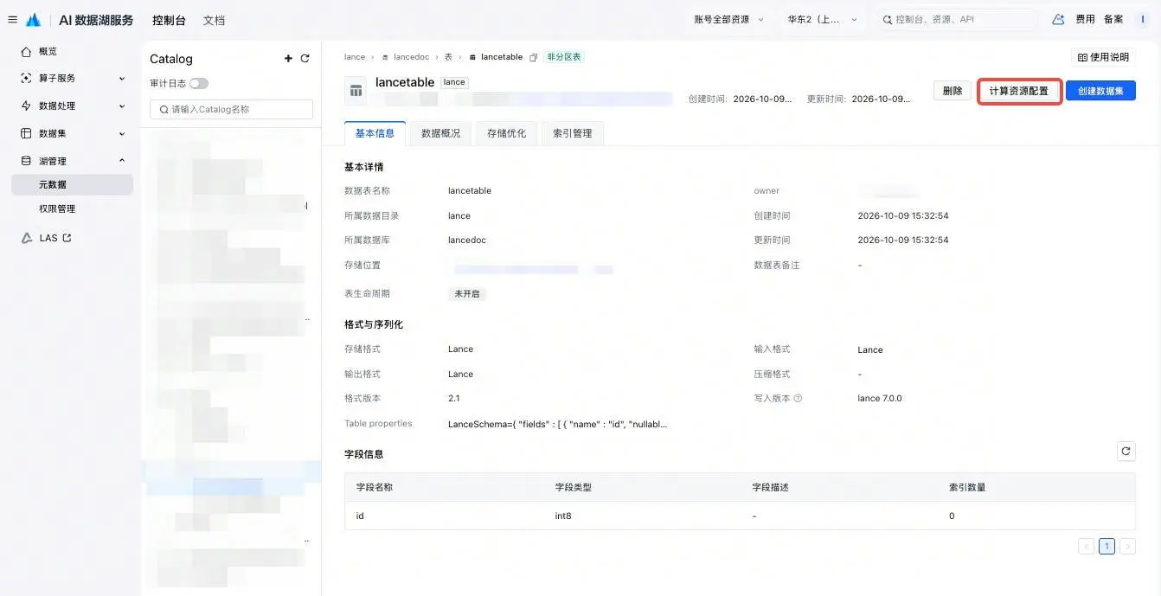1161x596 pixels.
Task: Open 费用 in the top bar
Action: [1085, 19]
